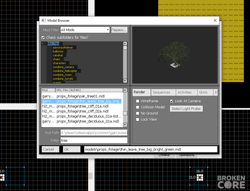Click the Model Browser window title icon
Screen dimensions: 250x191
pos(44,20)
